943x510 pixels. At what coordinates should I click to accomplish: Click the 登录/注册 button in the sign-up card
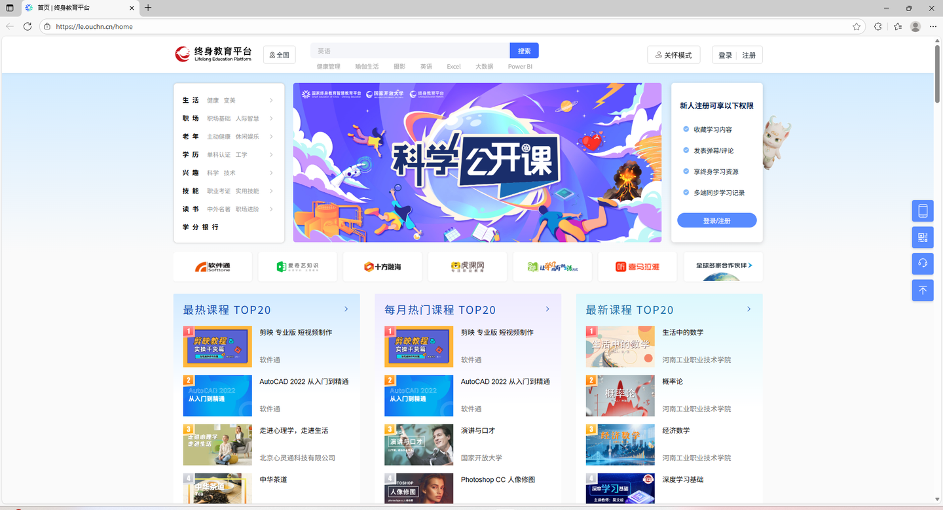(717, 220)
